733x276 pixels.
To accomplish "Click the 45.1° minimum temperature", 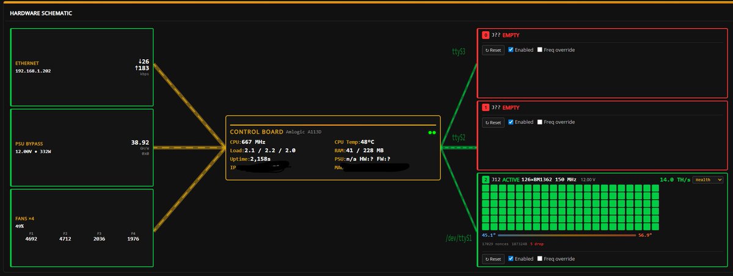I will pyautogui.click(x=489, y=234).
